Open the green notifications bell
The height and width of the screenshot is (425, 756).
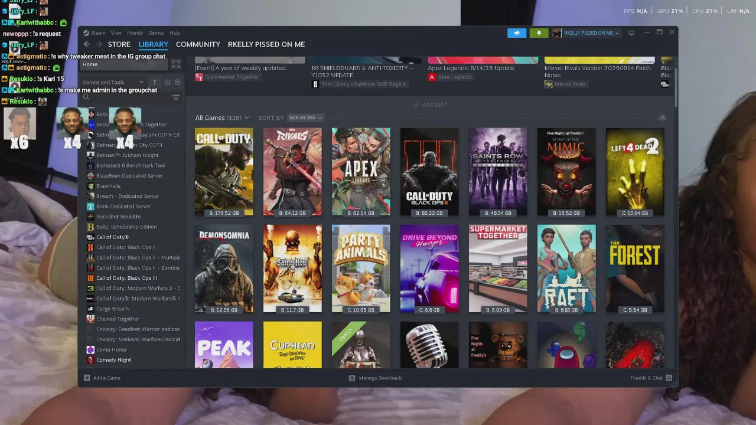coord(539,33)
